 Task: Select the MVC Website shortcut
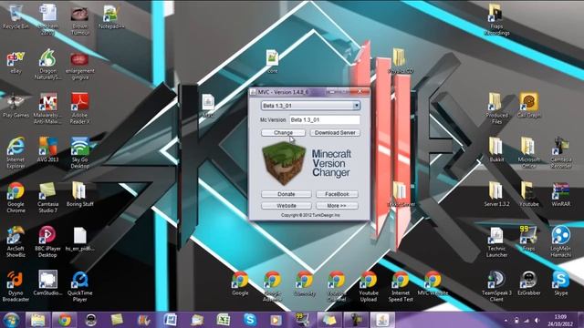click(x=433, y=282)
